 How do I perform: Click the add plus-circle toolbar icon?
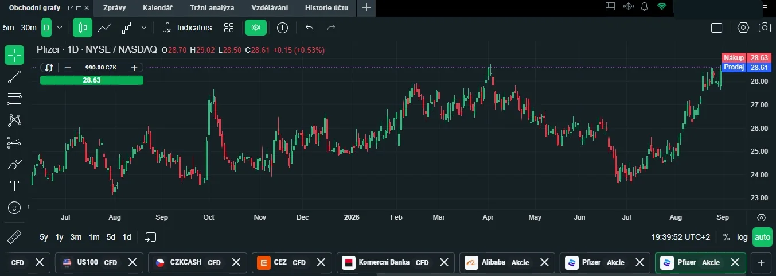click(282, 28)
